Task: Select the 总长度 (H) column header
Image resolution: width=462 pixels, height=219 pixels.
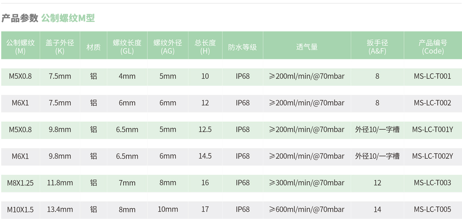Action: coord(205,47)
